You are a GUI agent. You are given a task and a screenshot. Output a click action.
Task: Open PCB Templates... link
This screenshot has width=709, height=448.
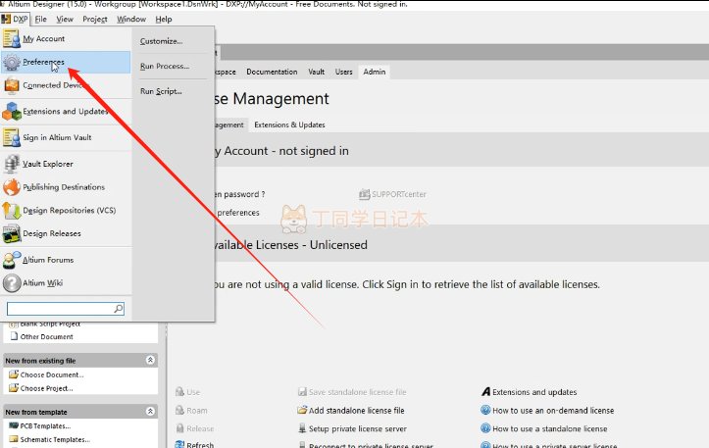coord(45,425)
